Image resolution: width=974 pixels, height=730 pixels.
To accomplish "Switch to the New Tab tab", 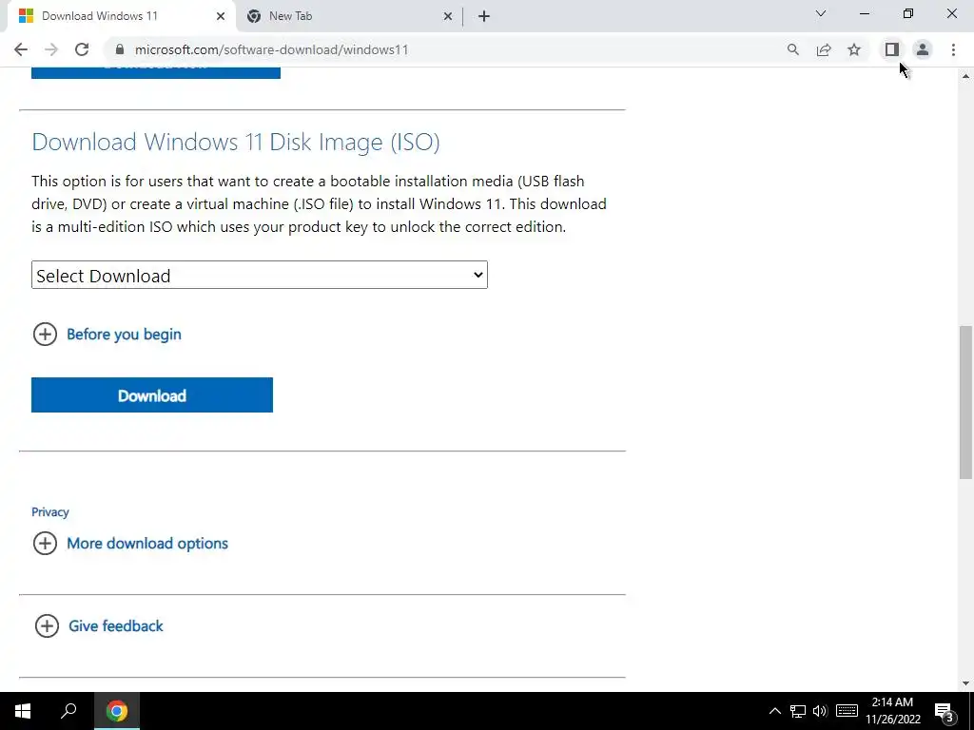I will click(x=349, y=16).
